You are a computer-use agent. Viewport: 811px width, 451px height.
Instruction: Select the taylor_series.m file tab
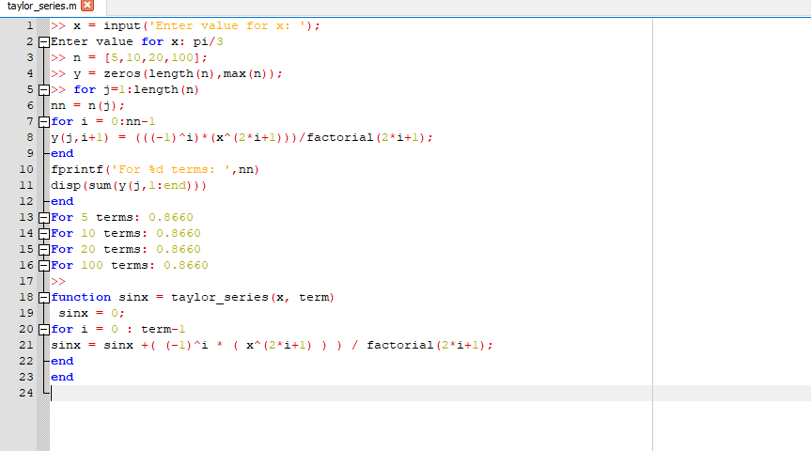42,7
